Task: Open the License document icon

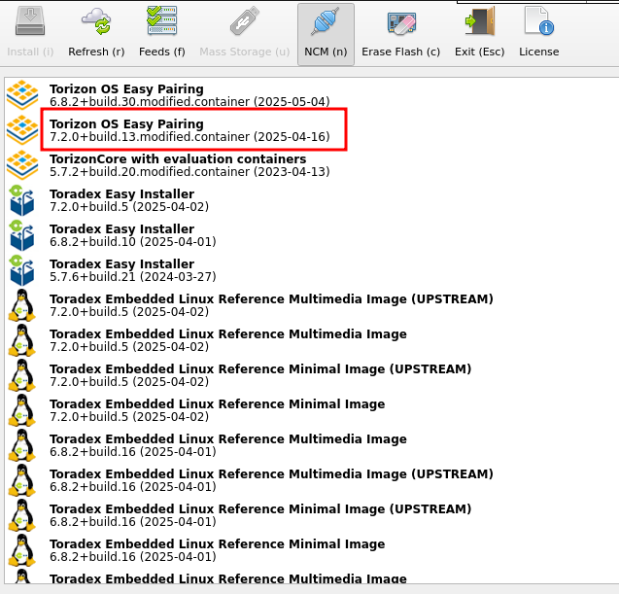Action: pos(539,21)
